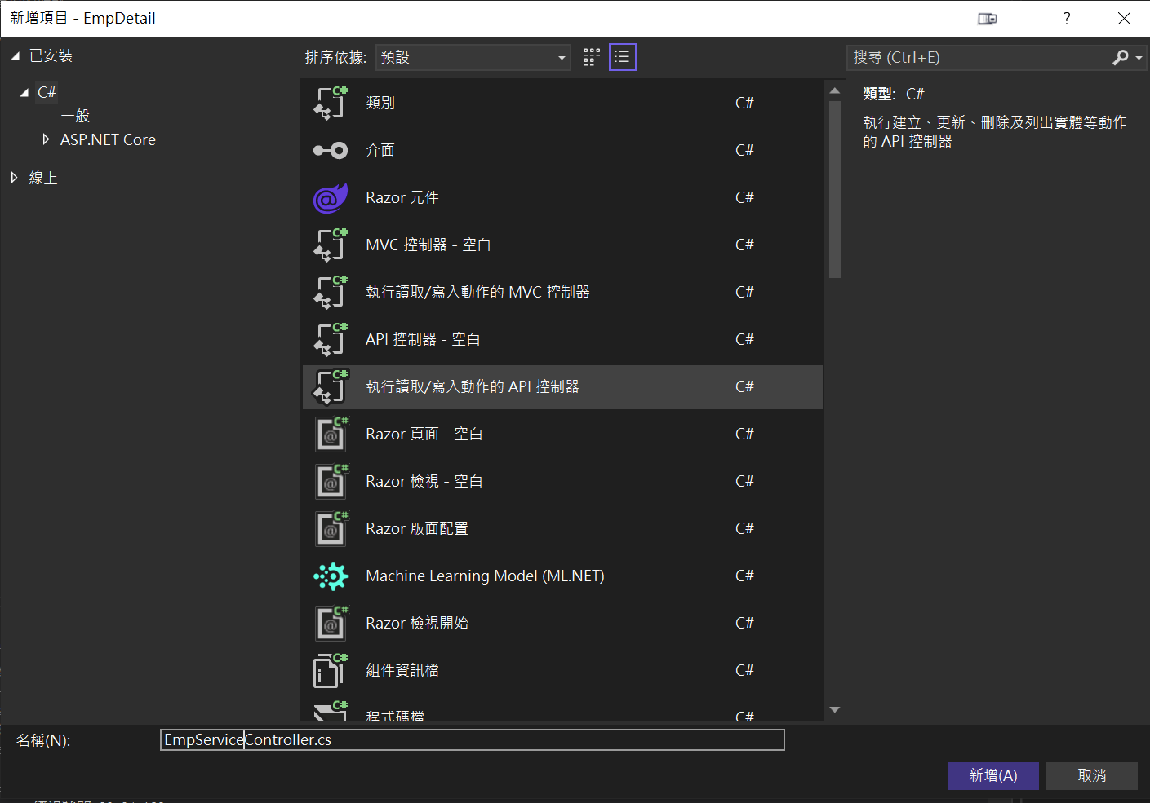Click the feedback icon in title bar

click(988, 19)
